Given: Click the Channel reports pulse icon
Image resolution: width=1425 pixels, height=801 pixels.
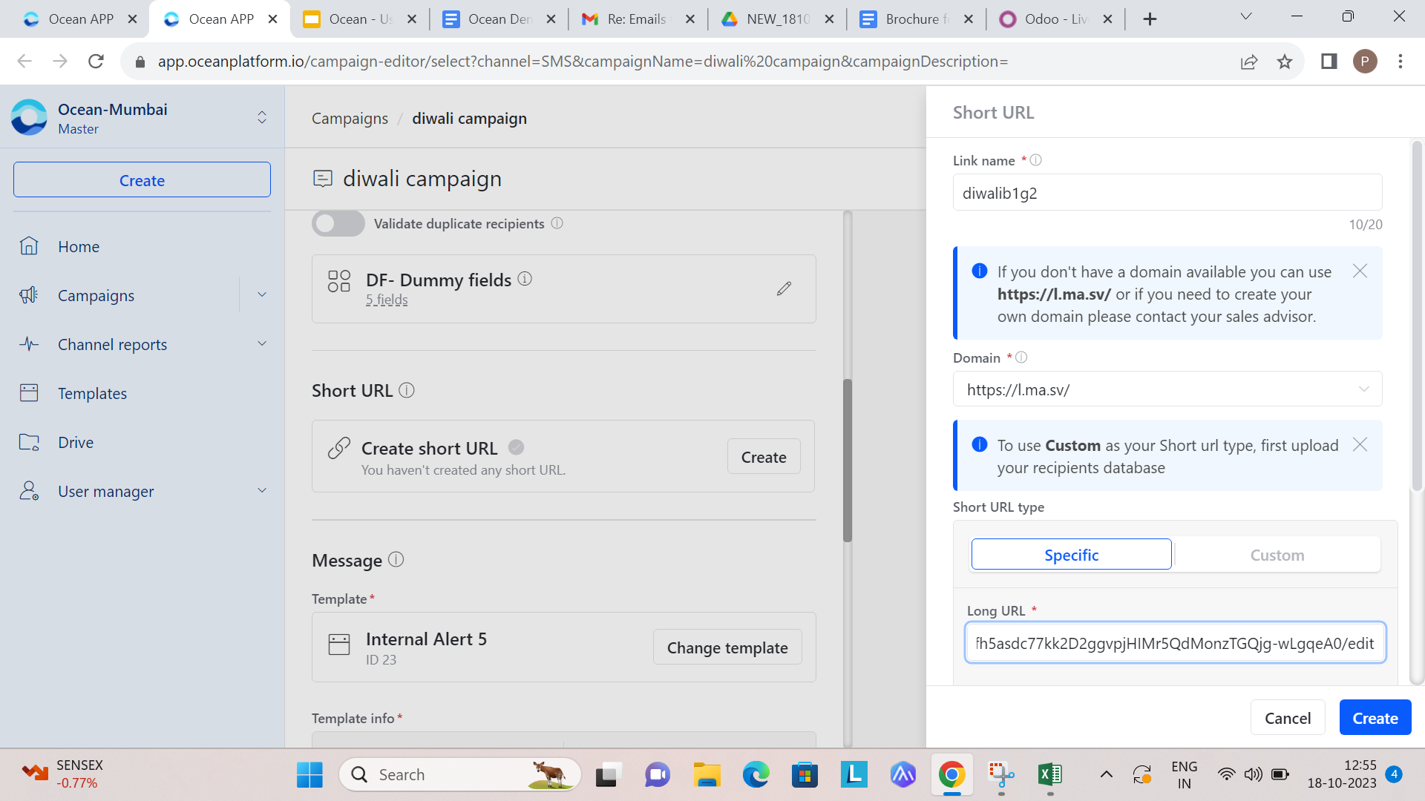Looking at the screenshot, I should [x=29, y=344].
